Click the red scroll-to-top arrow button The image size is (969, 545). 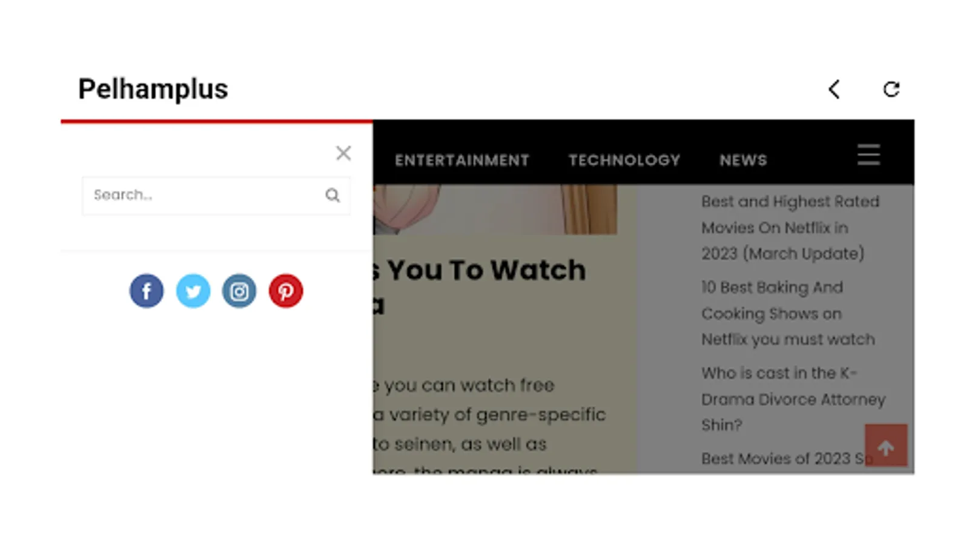[886, 445]
